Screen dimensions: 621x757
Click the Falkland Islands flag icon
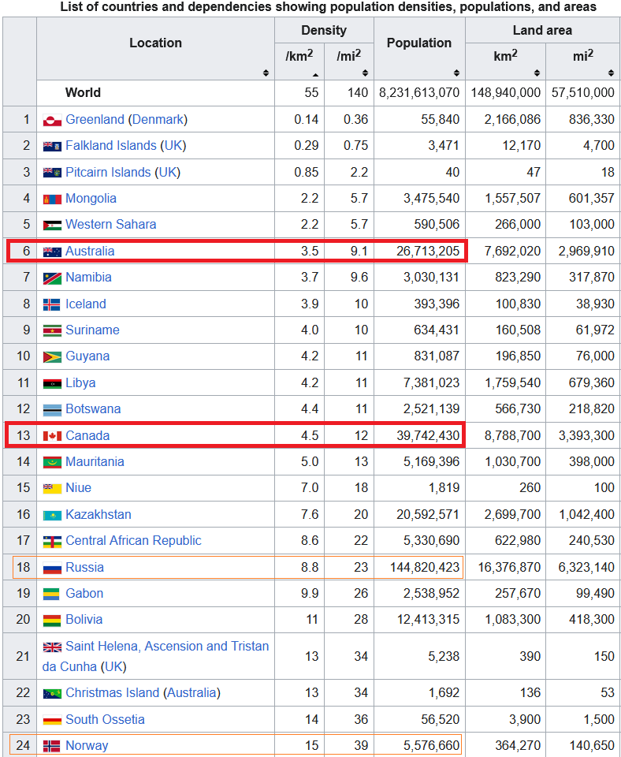click(x=52, y=147)
